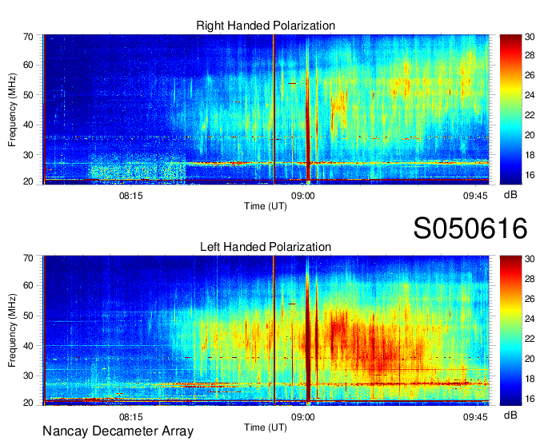Click the 20 MHz tick on Left Handed plot
This screenshot has width=544, height=441.
[x=28, y=403]
